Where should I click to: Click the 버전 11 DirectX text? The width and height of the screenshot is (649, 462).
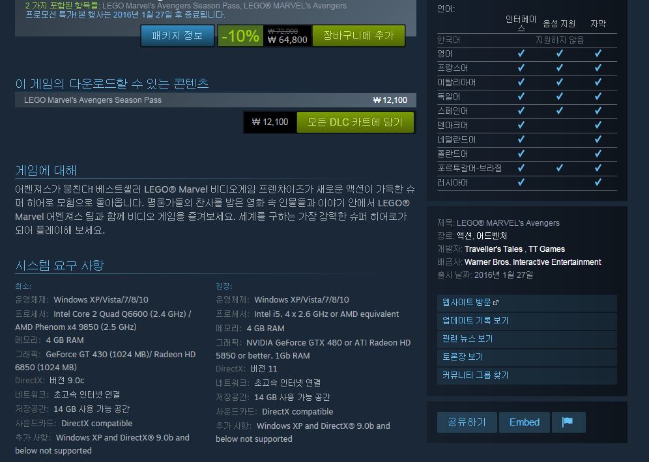coord(264,368)
